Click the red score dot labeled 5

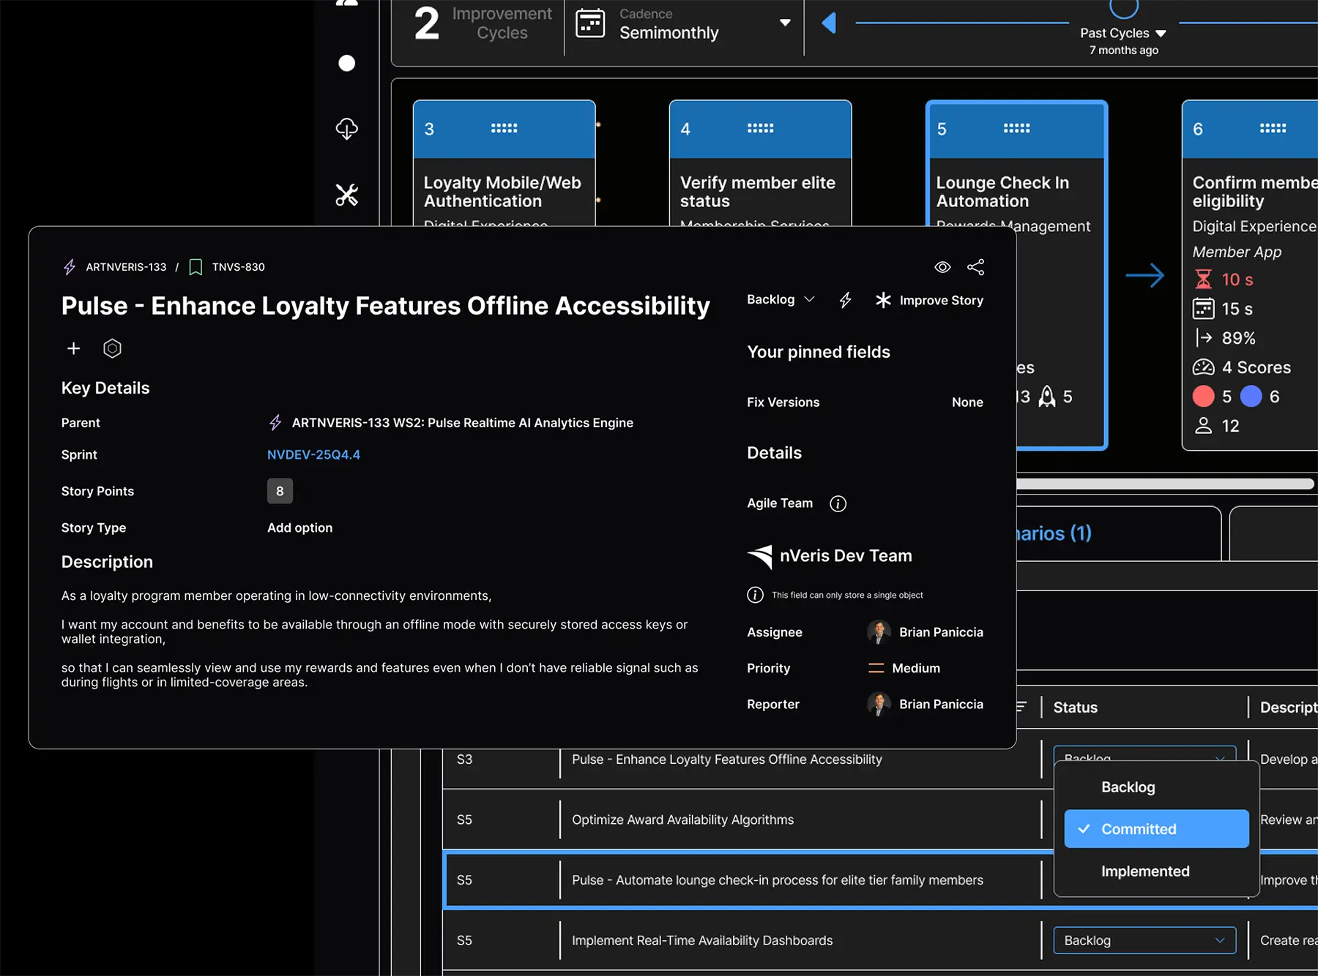(1203, 396)
